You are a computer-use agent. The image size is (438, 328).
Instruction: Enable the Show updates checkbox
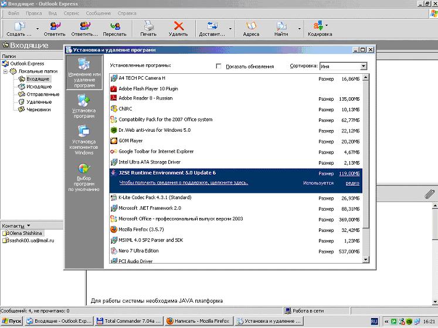[219, 66]
